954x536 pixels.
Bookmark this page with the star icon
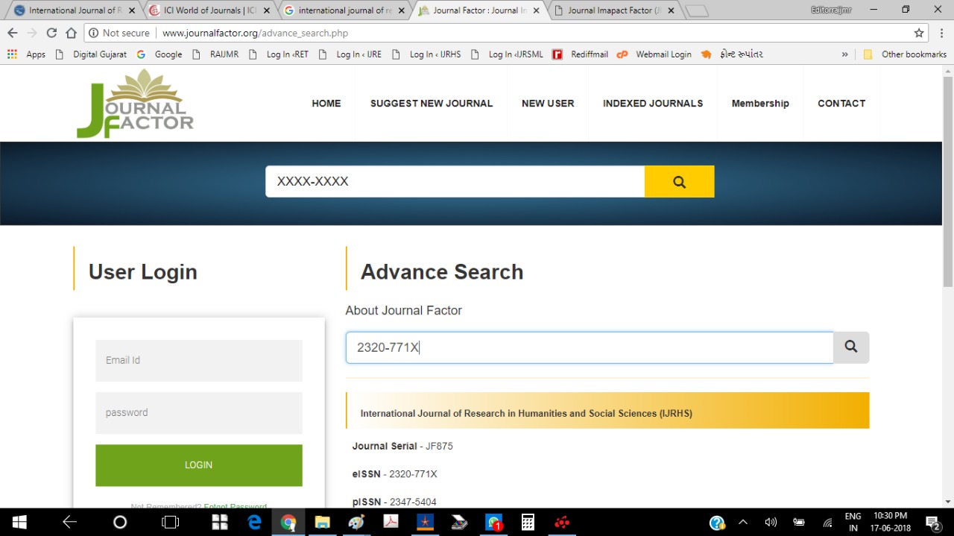(919, 33)
